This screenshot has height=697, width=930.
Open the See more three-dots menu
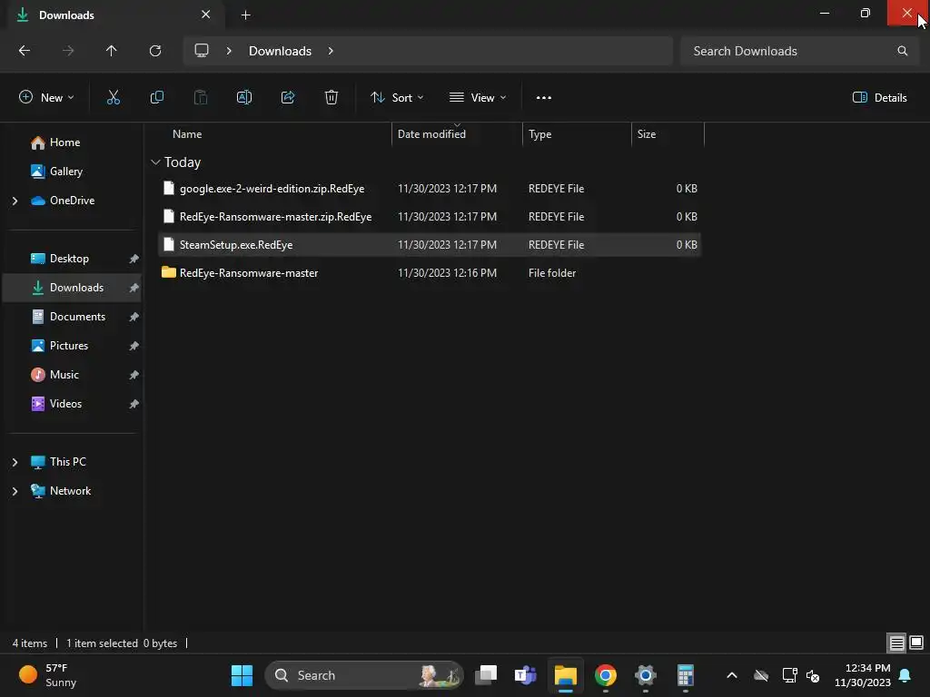pyautogui.click(x=544, y=98)
